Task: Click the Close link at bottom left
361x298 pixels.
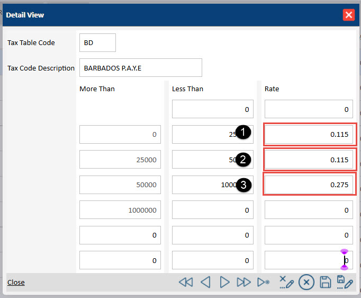Action: [16, 282]
